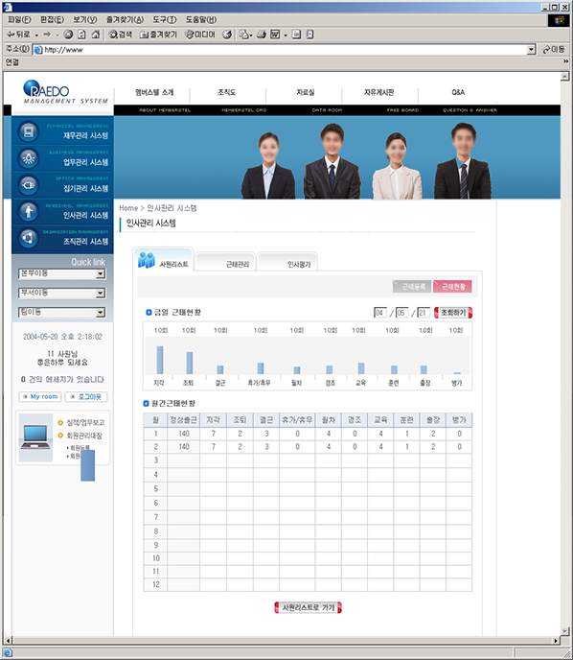Click the laptop image in sidebar
Image resolution: width=573 pixels, height=660 pixels.
click(35, 437)
